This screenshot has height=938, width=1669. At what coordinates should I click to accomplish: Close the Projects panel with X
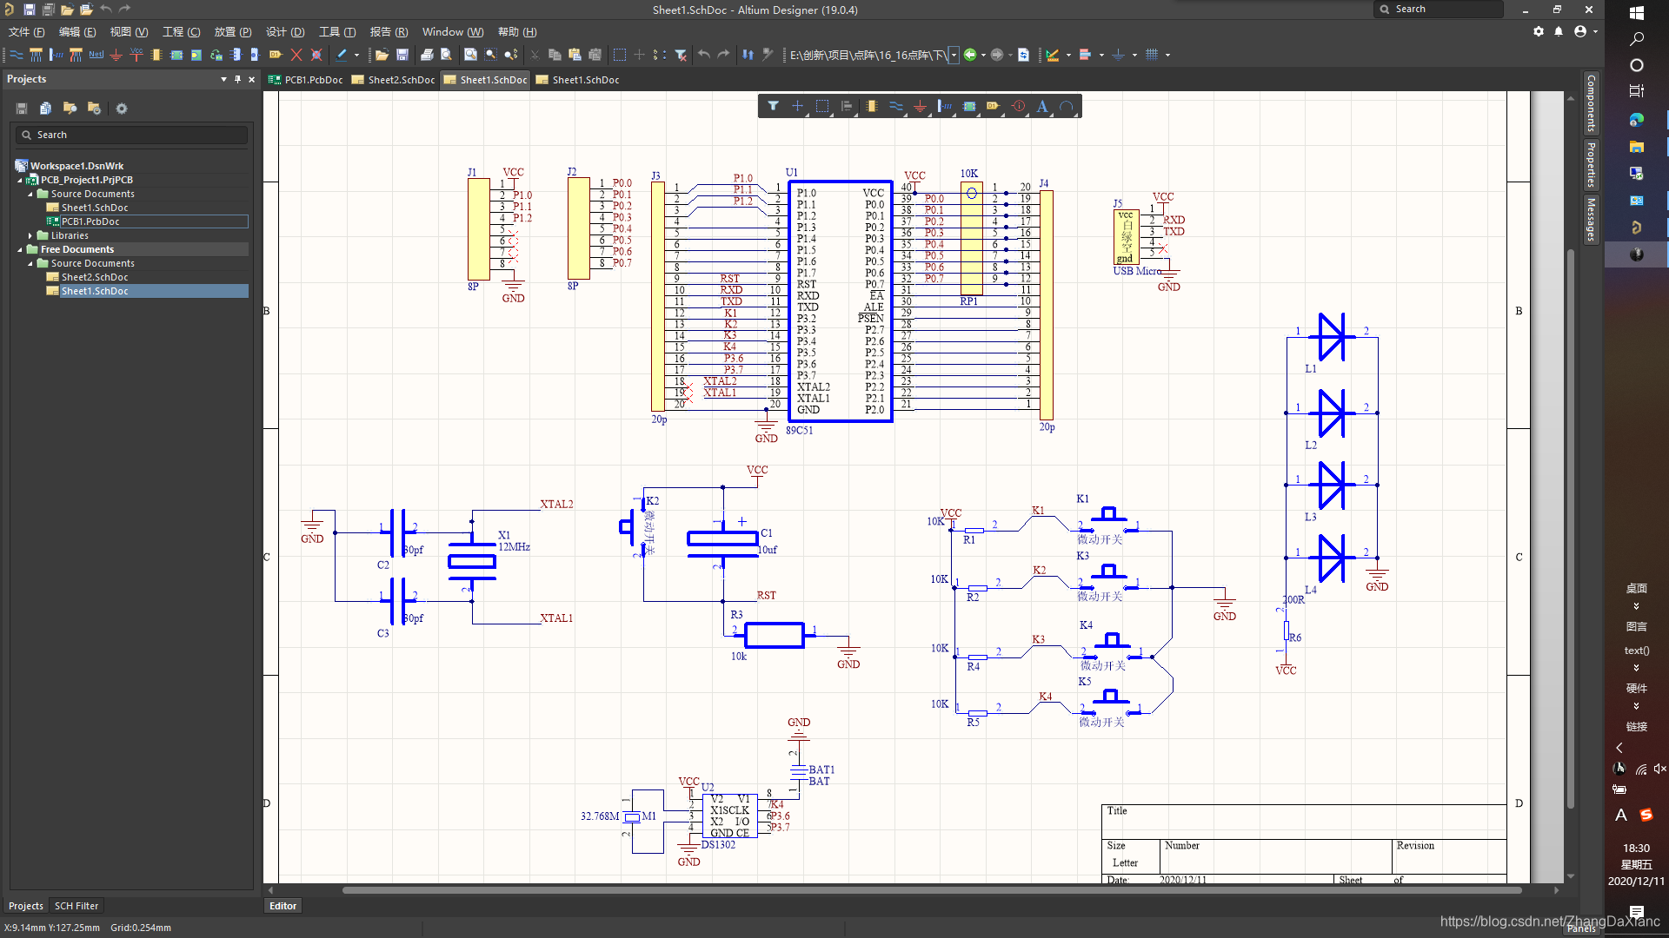click(x=252, y=79)
